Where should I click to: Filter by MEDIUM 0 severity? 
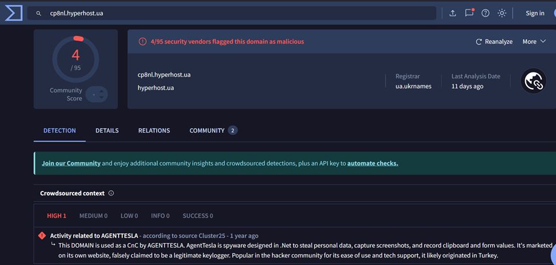(x=94, y=216)
